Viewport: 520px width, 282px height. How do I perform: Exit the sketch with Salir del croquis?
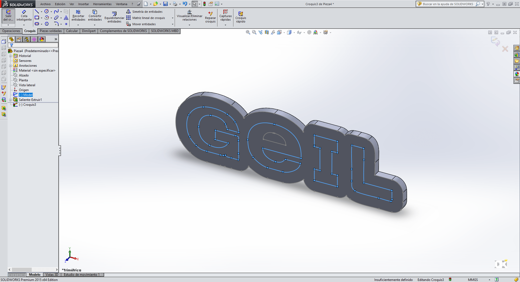[x=8, y=16]
